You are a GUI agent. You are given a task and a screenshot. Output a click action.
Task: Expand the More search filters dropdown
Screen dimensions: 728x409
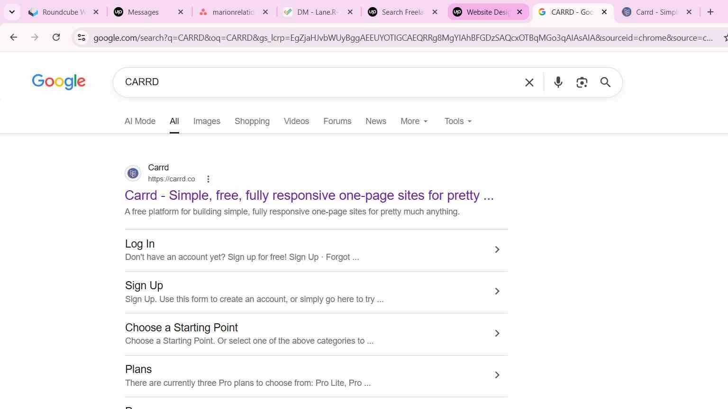coord(414,121)
